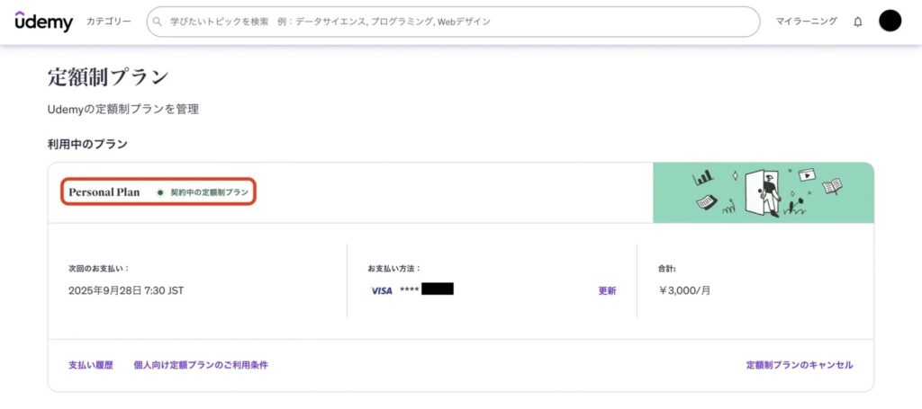Open the 支払い履歴 link
Viewport: 922px width, 409px height.
click(90, 365)
